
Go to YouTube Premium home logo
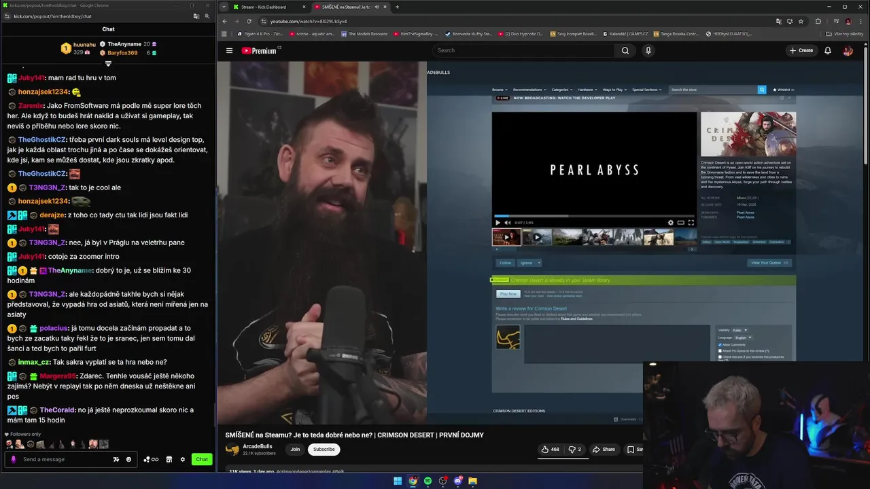(x=260, y=50)
